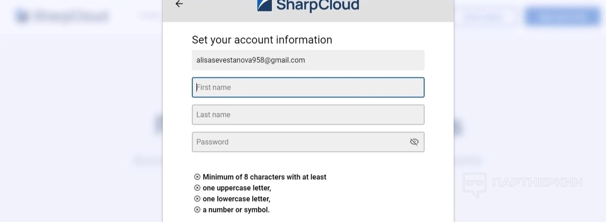Toggle password visibility eye icon
The width and height of the screenshot is (606, 222).
click(x=414, y=142)
